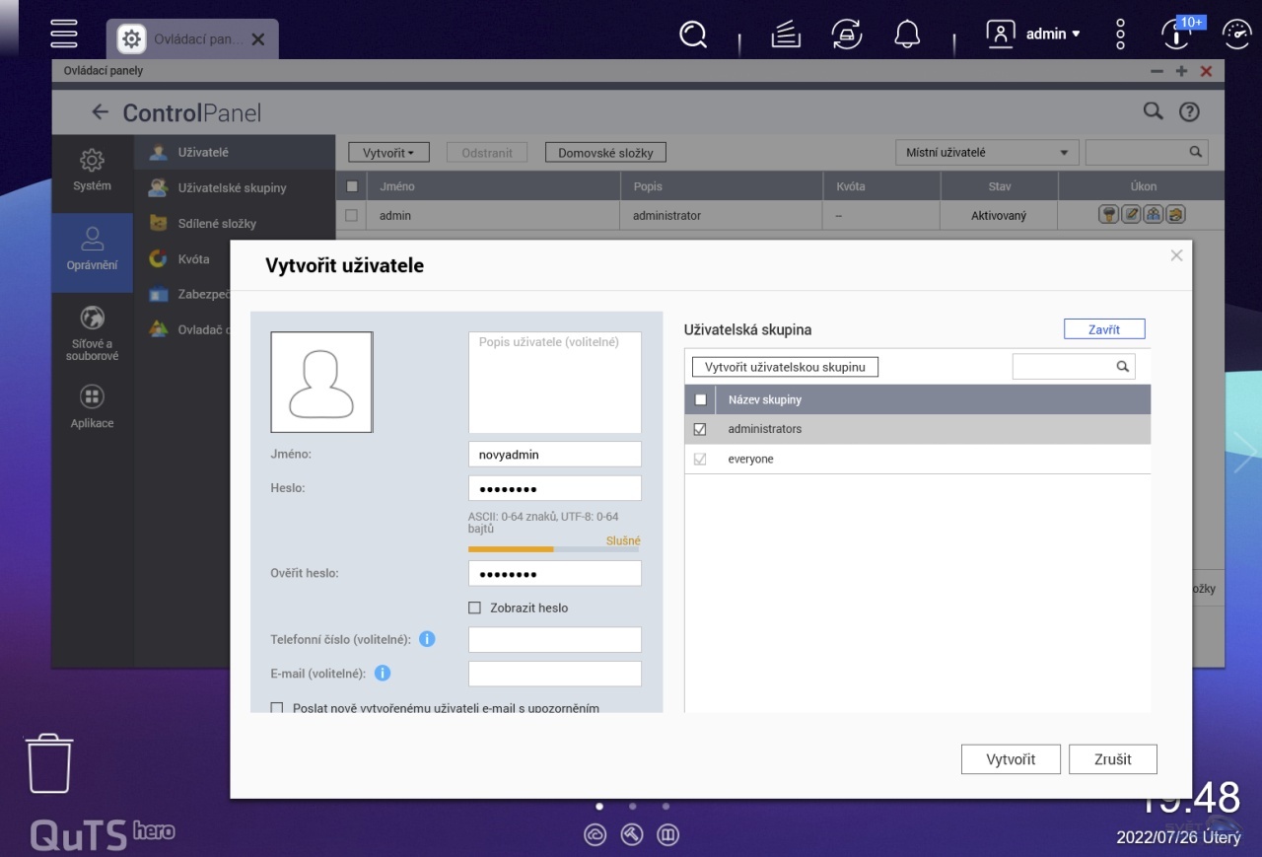
Task: Enable the Zobrazit heslo option
Action: [474, 607]
